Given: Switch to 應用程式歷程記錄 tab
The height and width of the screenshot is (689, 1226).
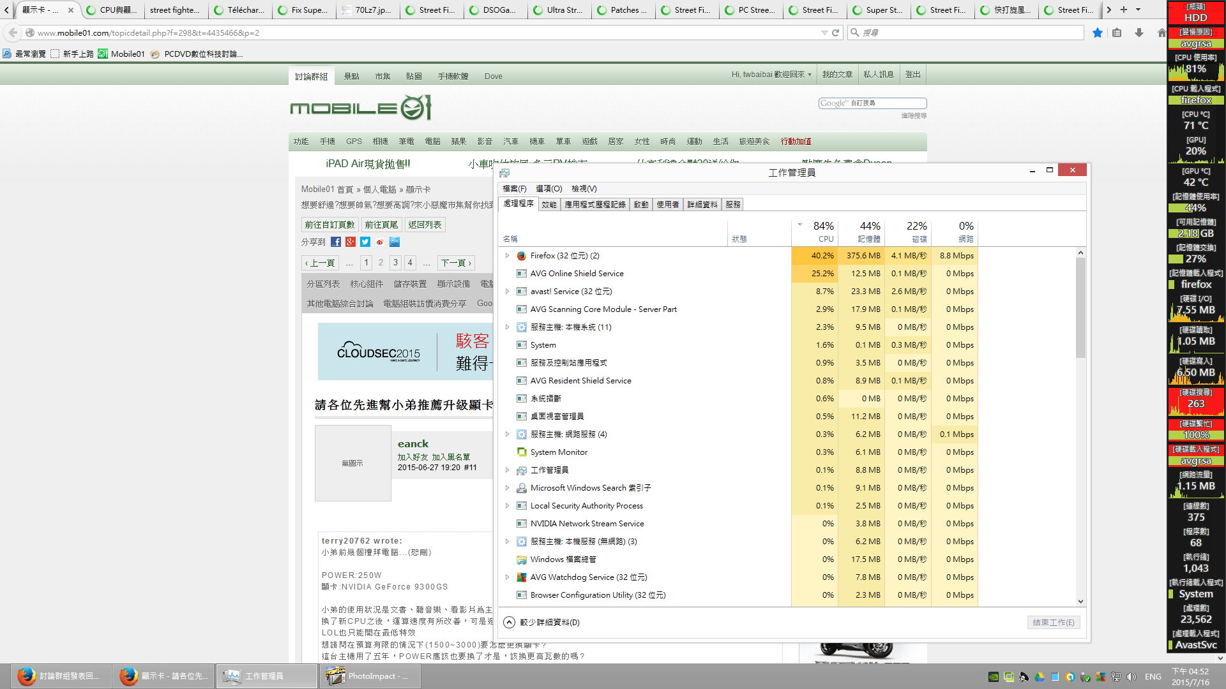Looking at the screenshot, I should pyautogui.click(x=595, y=205).
